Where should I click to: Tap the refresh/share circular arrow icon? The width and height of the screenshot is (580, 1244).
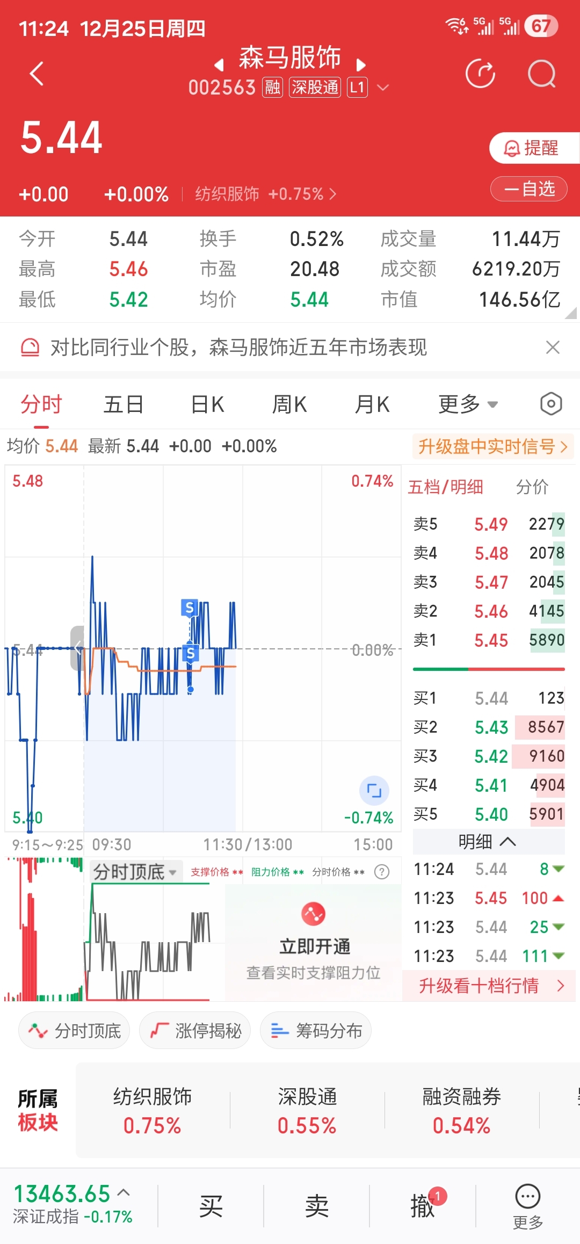coord(480,74)
